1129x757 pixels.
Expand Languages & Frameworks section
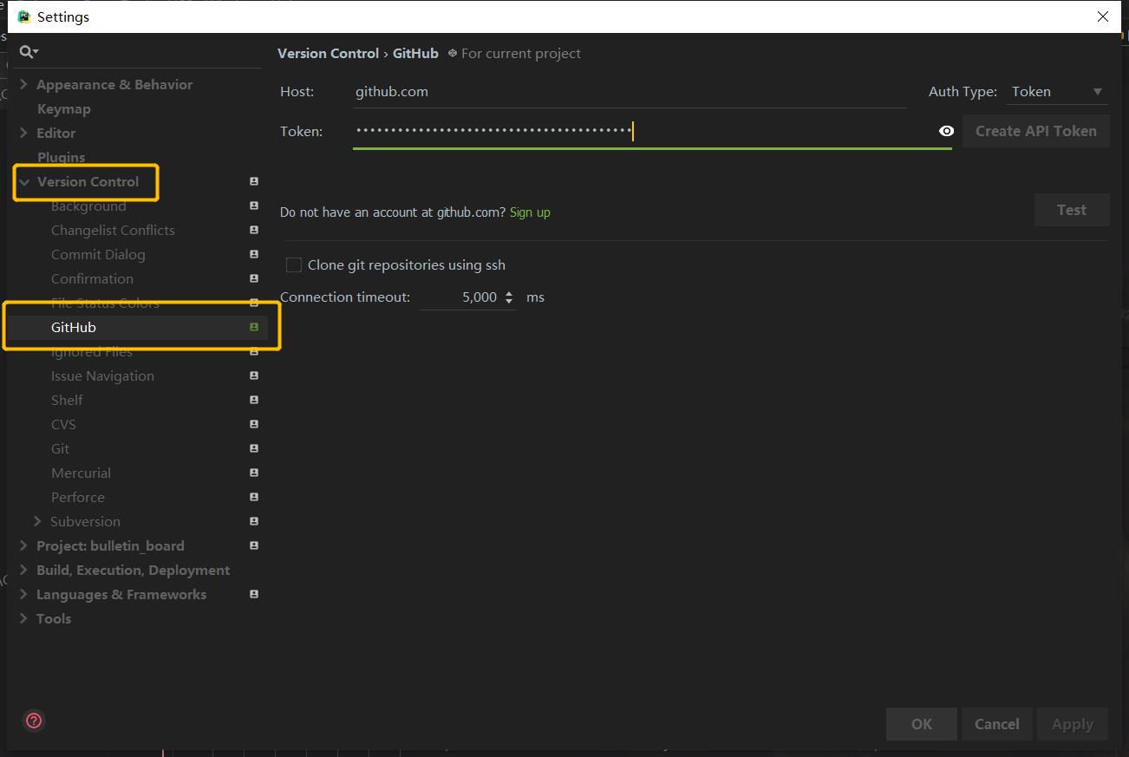(24, 594)
